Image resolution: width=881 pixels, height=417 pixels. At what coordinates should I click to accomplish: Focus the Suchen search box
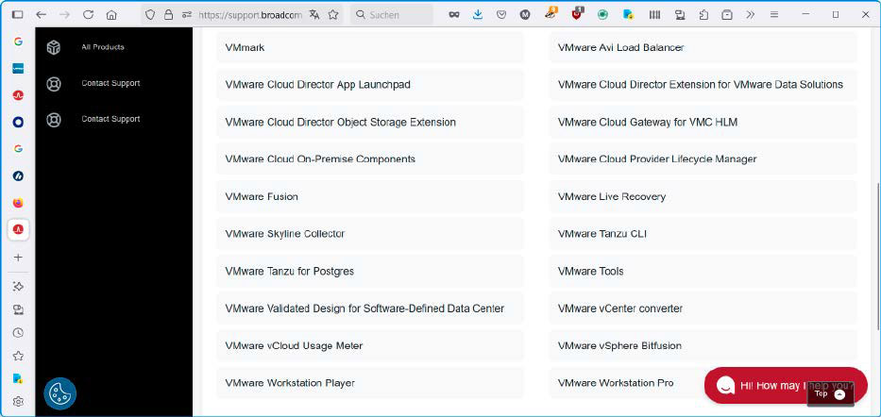(392, 15)
